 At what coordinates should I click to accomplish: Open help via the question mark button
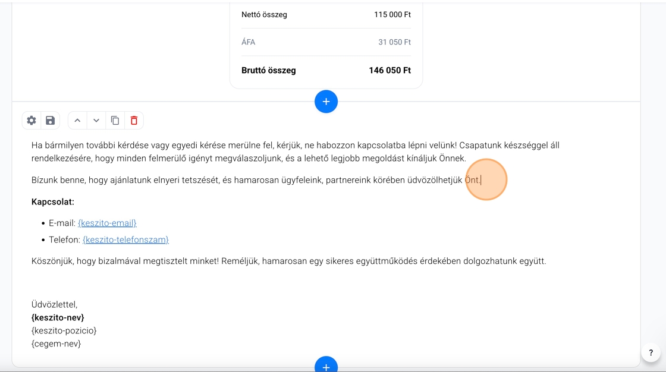pyautogui.click(x=651, y=352)
